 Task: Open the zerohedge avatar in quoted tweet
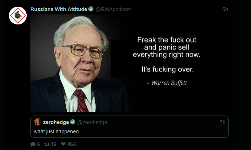tap(37, 122)
